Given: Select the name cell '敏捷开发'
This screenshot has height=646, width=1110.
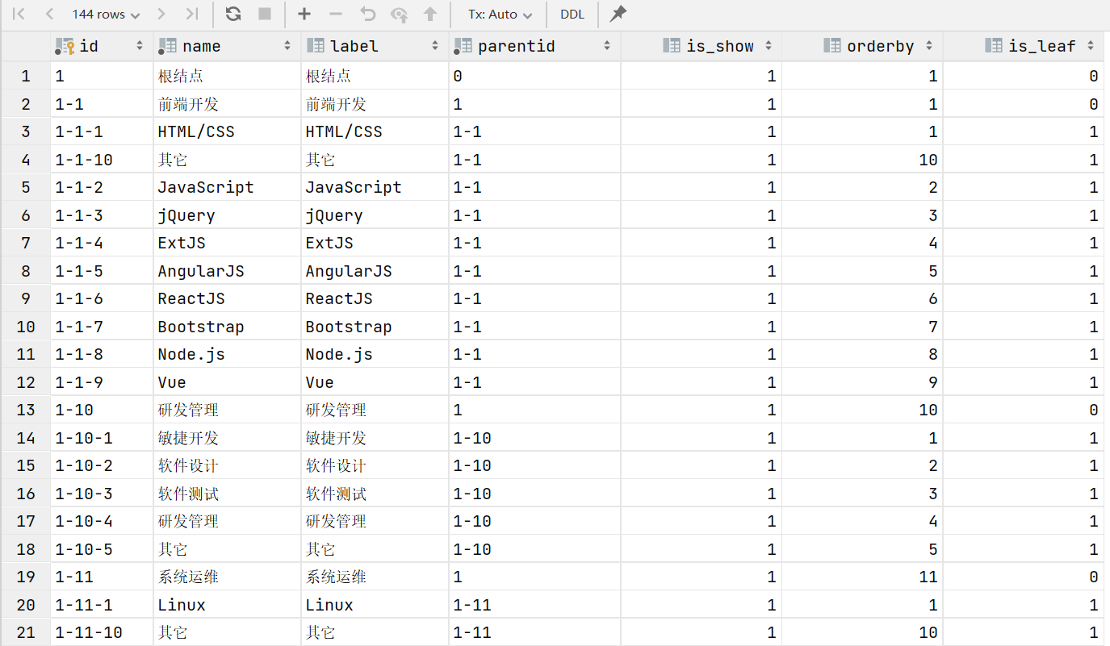Looking at the screenshot, I should [227, 438].
